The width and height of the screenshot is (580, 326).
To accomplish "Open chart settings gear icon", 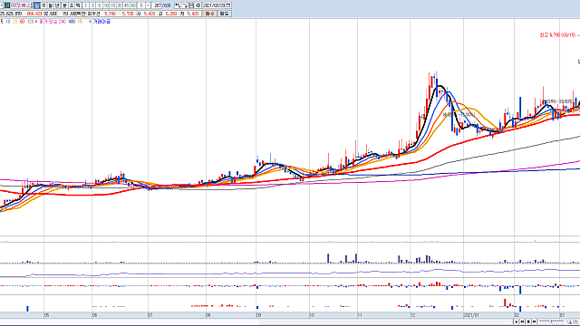I will tap(198, 5).
